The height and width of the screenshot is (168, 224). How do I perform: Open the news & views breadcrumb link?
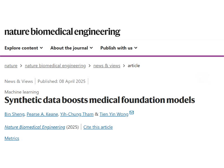[107, 66]
